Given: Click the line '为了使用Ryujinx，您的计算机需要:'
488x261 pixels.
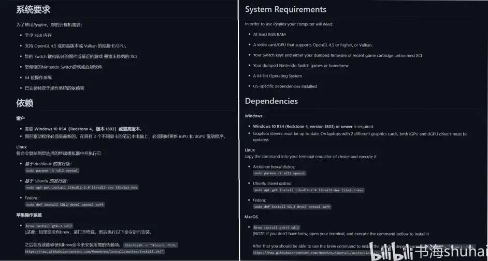Looking at the screenshot, I should pyautogui.click(x=49, y=24).
